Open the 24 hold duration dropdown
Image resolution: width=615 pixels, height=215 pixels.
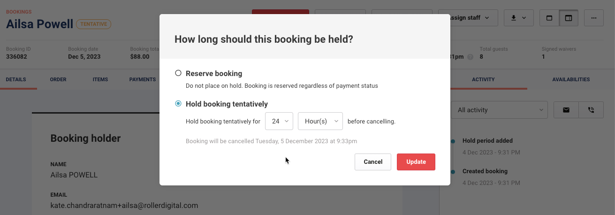tap(279, 121)
